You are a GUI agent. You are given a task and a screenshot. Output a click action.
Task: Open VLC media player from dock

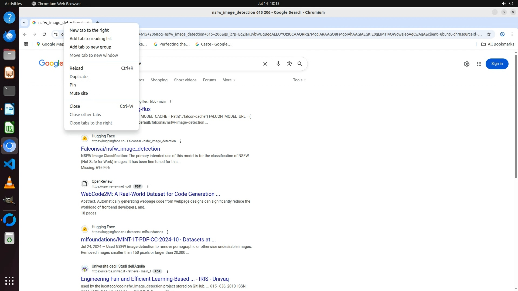pos(9,182)
